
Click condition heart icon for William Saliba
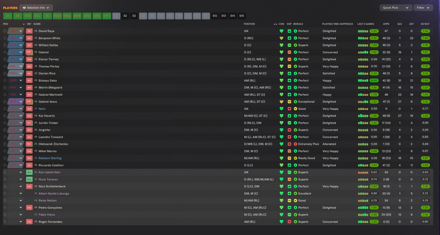282,45
